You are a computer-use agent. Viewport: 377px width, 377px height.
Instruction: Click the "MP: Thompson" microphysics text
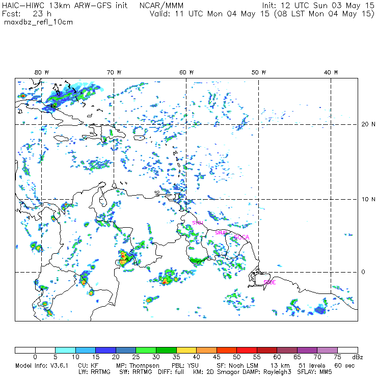point(138,366)
